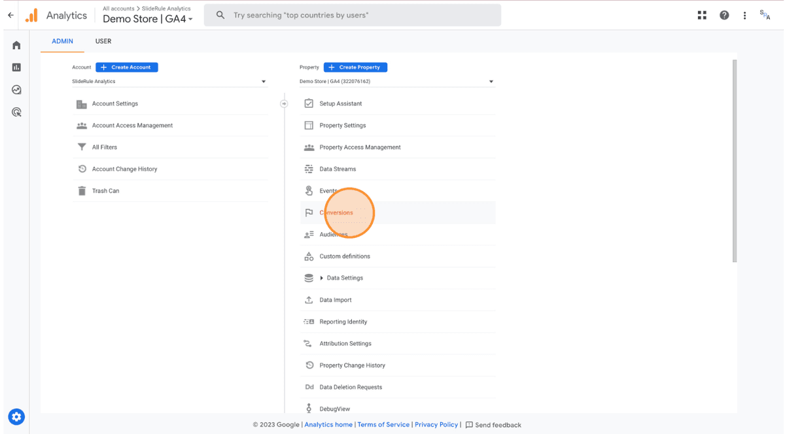Viewport: 785px width, 434px height.
Task: Open the Help question mark icon
Action: (724, 15)
